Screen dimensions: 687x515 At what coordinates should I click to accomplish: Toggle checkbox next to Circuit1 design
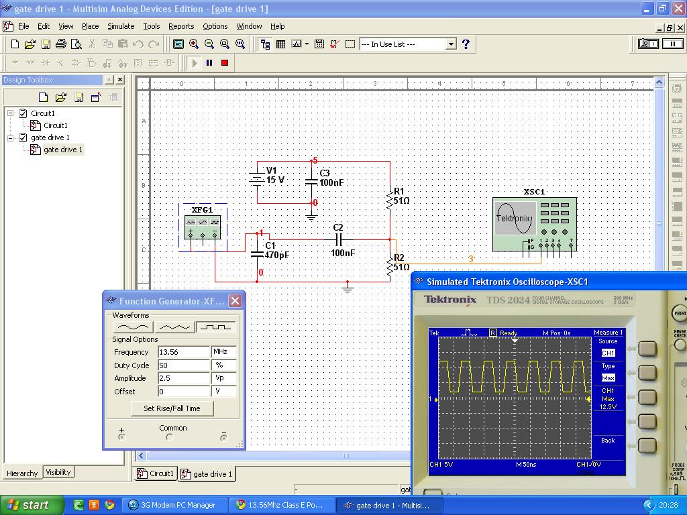23,113
